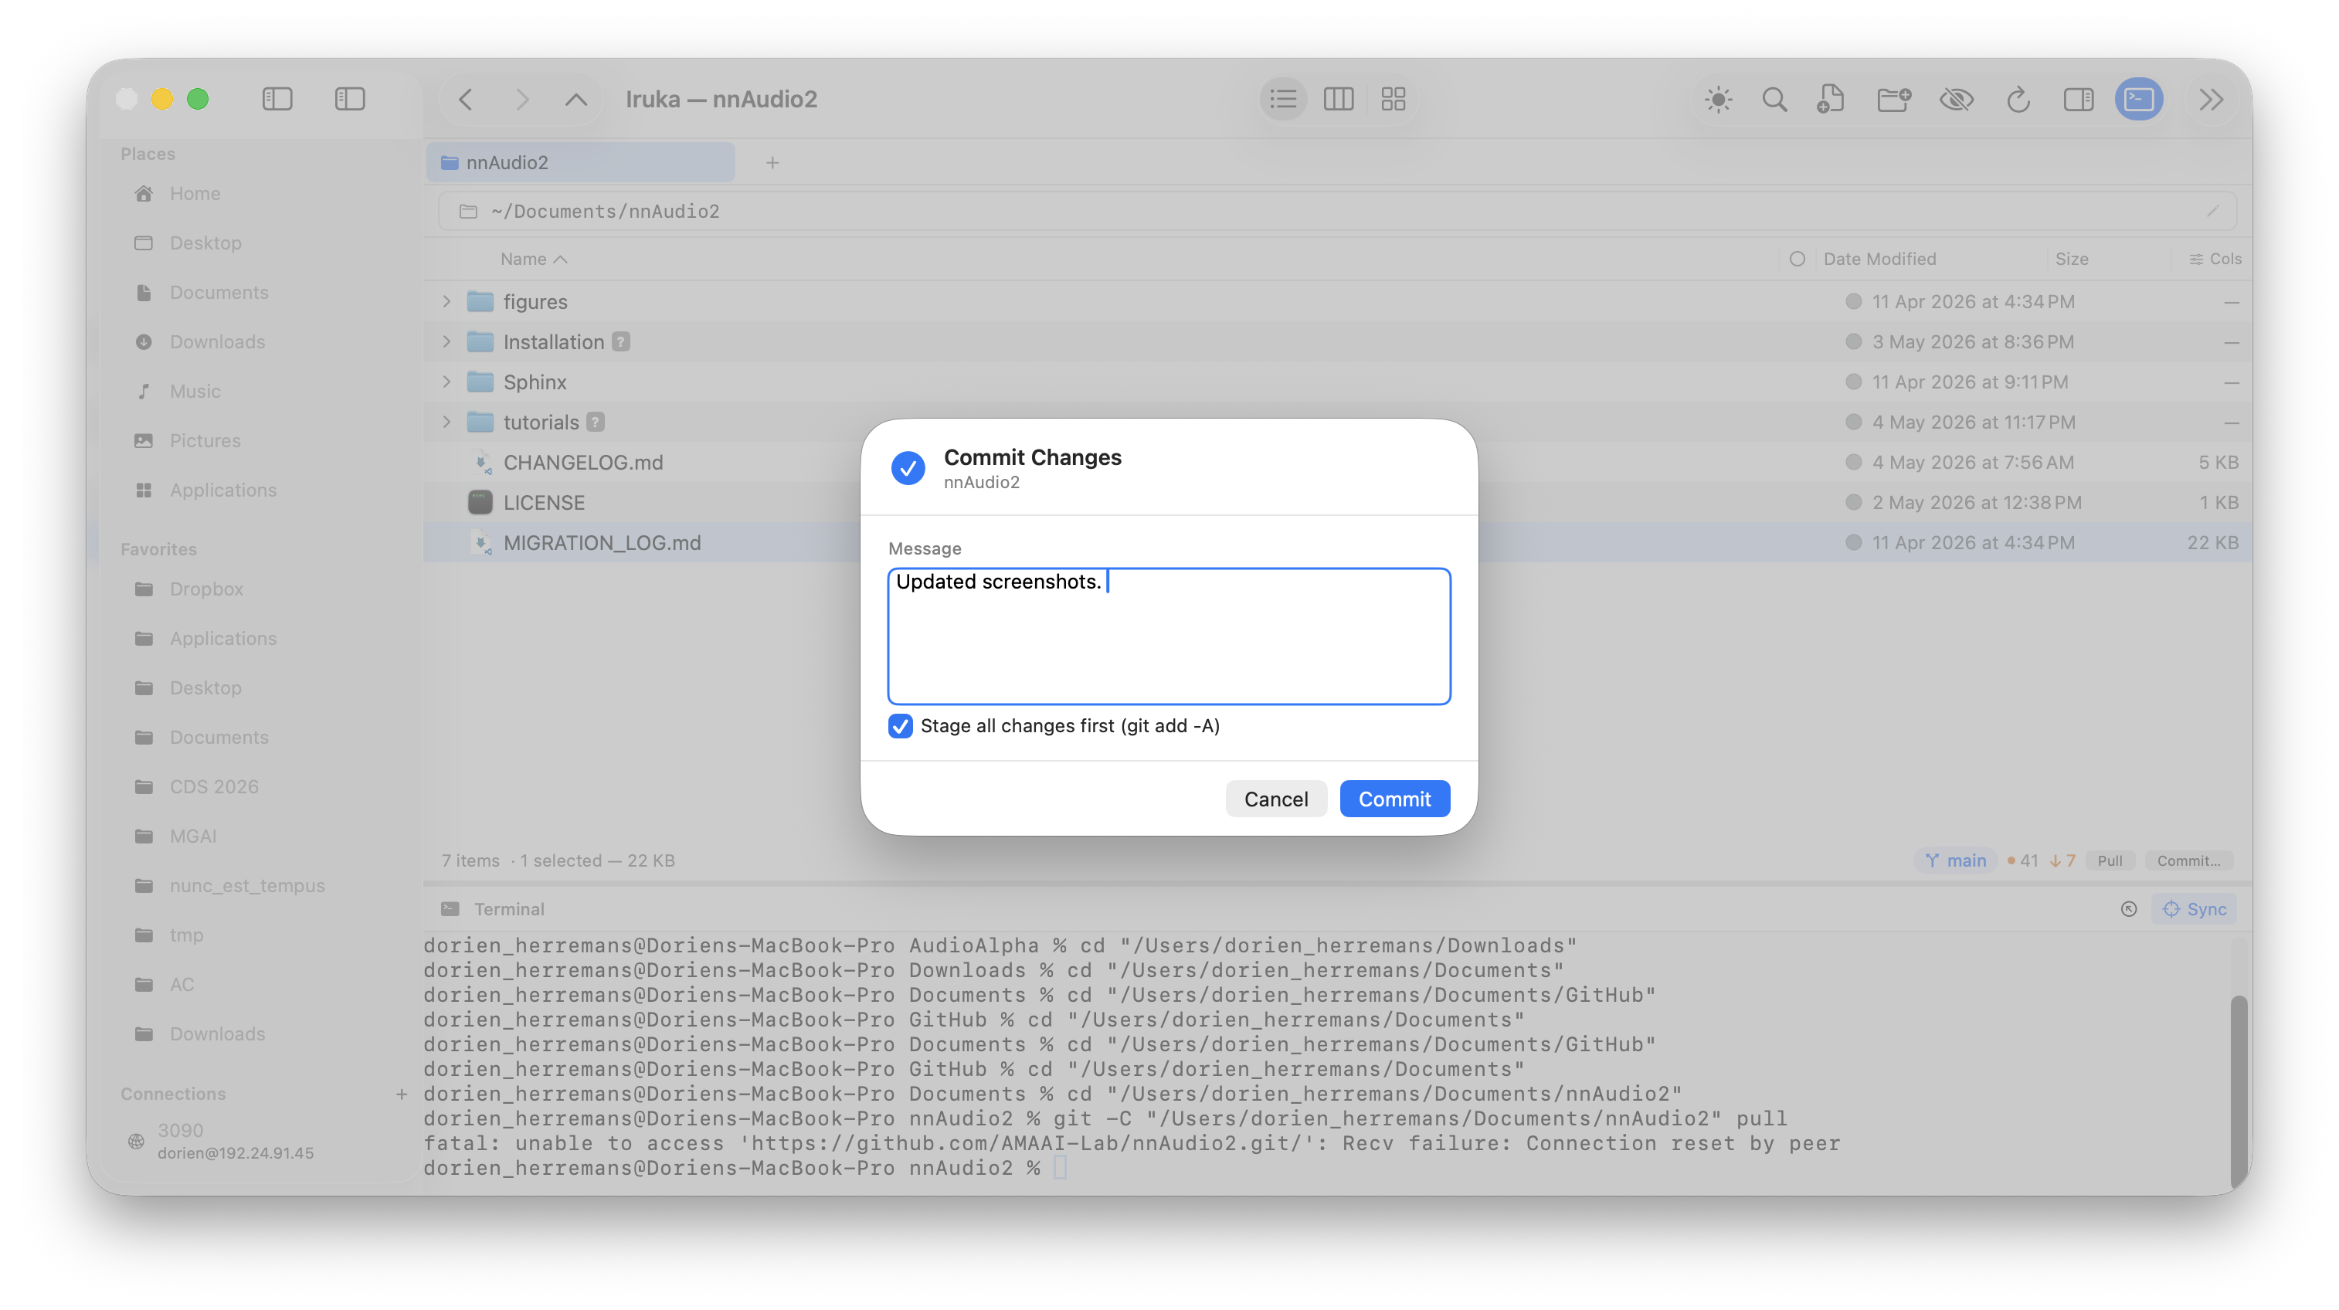Open Downloads in Places sidebar
2339x1310 pixels.
point(217,341)
